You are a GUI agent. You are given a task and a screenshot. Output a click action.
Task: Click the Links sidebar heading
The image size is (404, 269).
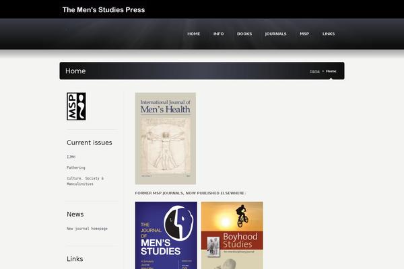pos(75,259)
